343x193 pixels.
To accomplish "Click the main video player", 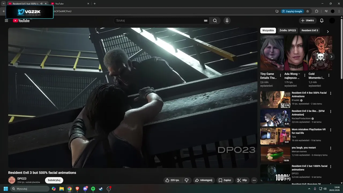I will click(133, 98).
